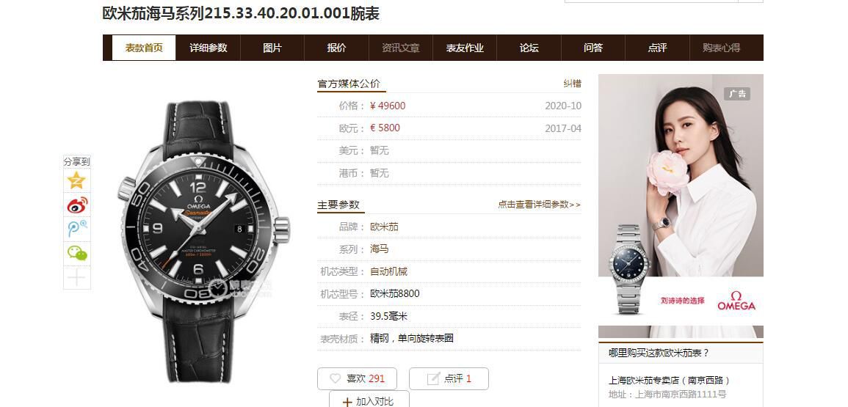Share via Tencent Weibo icon
This screenshot has height=407, width=848.
click(77, 229)
